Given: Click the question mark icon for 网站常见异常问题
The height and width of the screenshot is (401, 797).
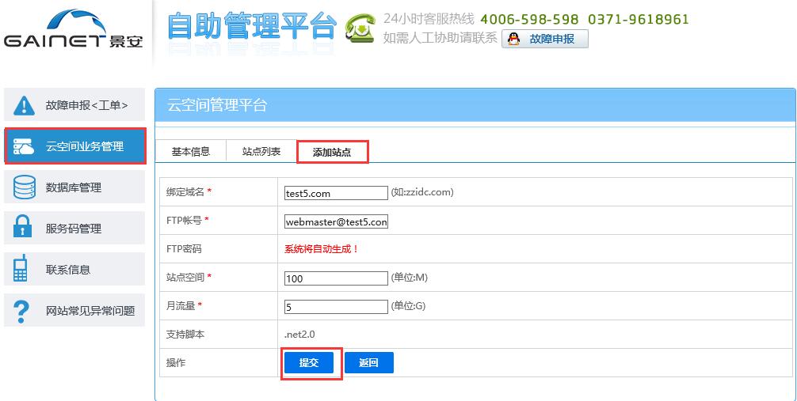Looking at the screenshot, I should 23,311.
